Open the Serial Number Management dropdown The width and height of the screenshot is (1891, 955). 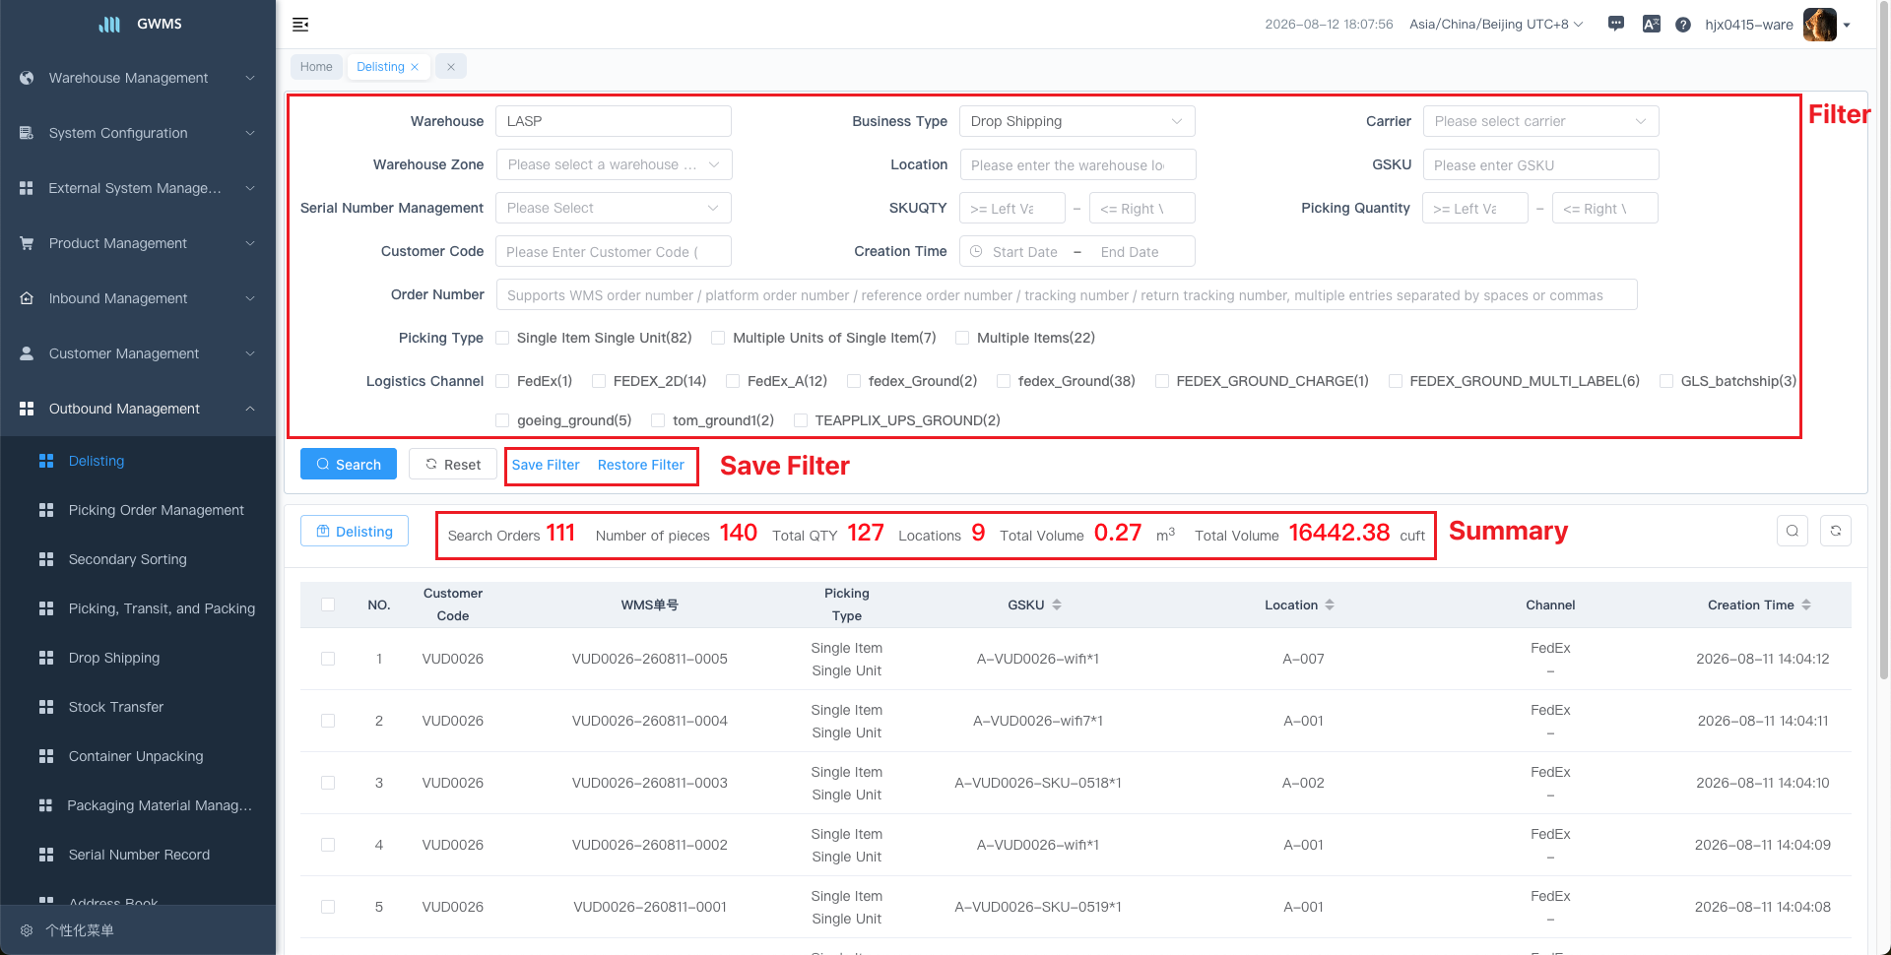pos(614,208)
